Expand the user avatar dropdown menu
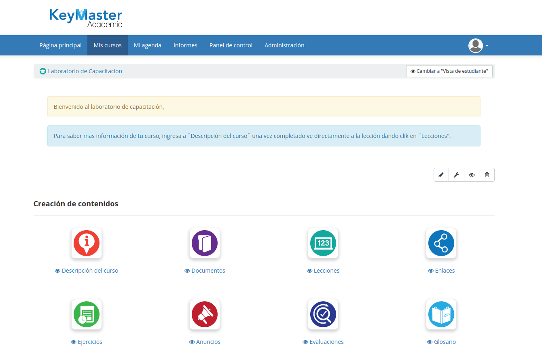The image size is (542, 358). tap(478, 46)
